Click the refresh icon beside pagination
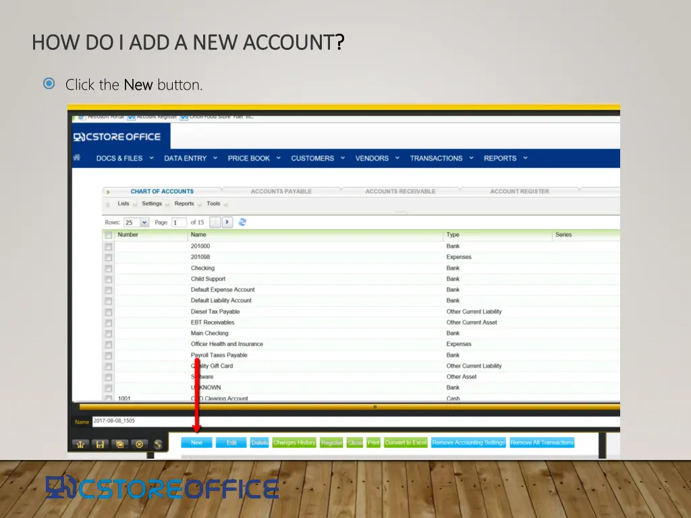The height and width of the screenshot is (518, 691). (x=243, y=222)
